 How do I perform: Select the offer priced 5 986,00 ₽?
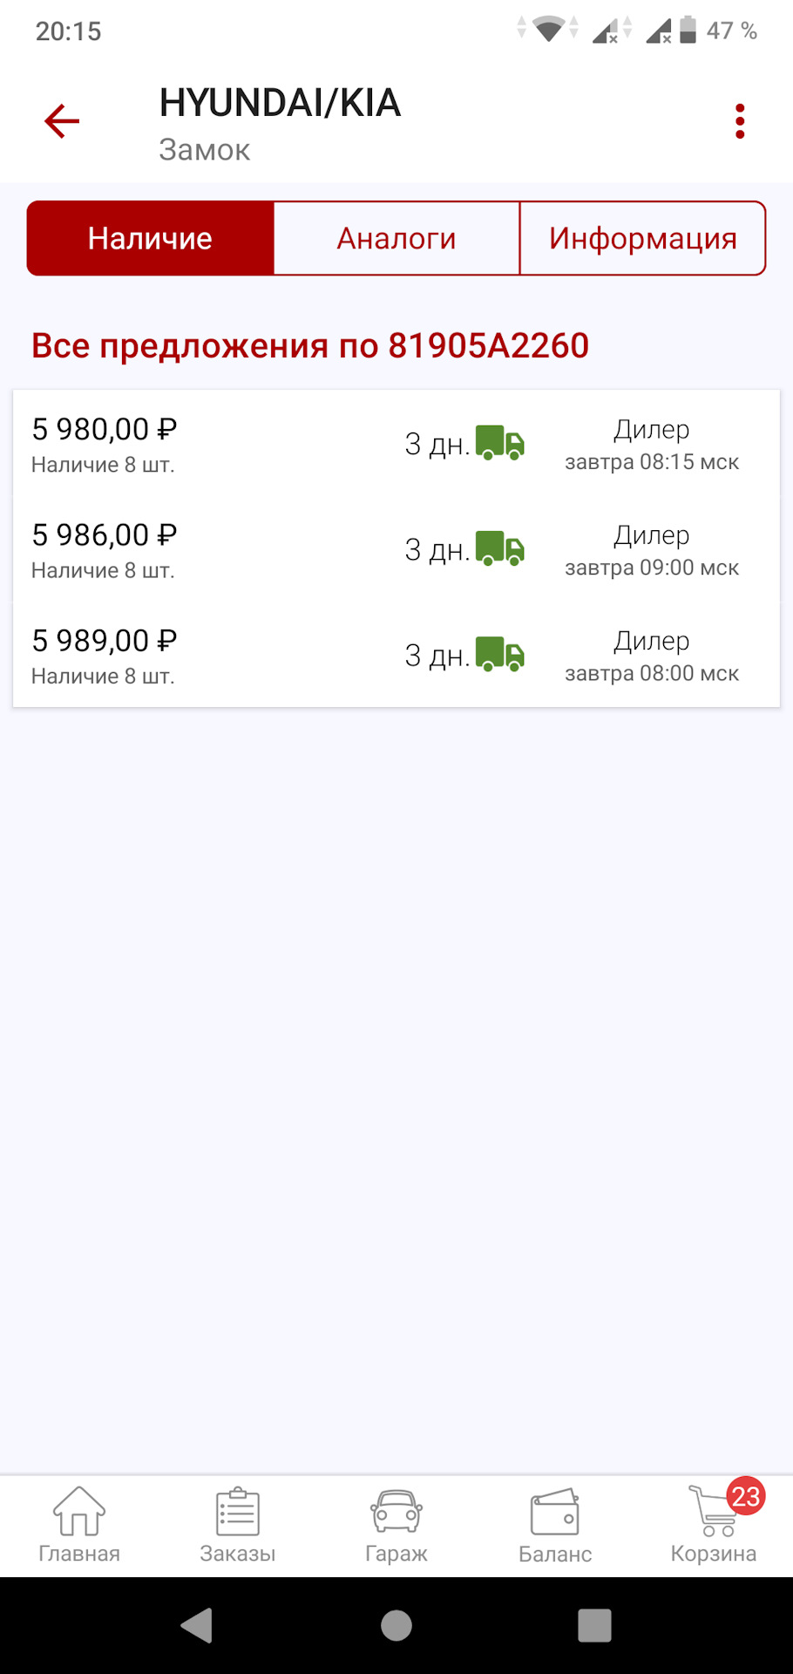[x=105, y=549]
